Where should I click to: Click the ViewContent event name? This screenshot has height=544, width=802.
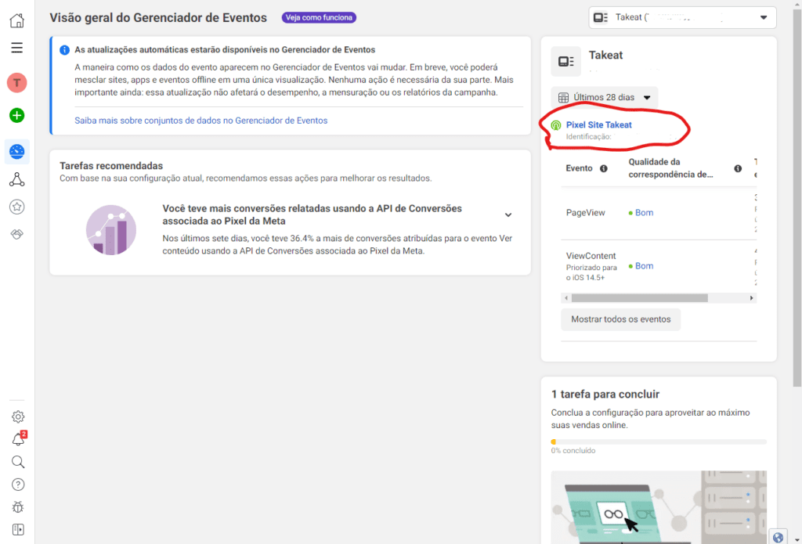(x=591, y=256)
